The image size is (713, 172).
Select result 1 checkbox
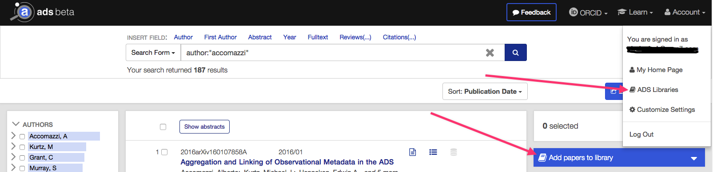click(x=164, y=152)
